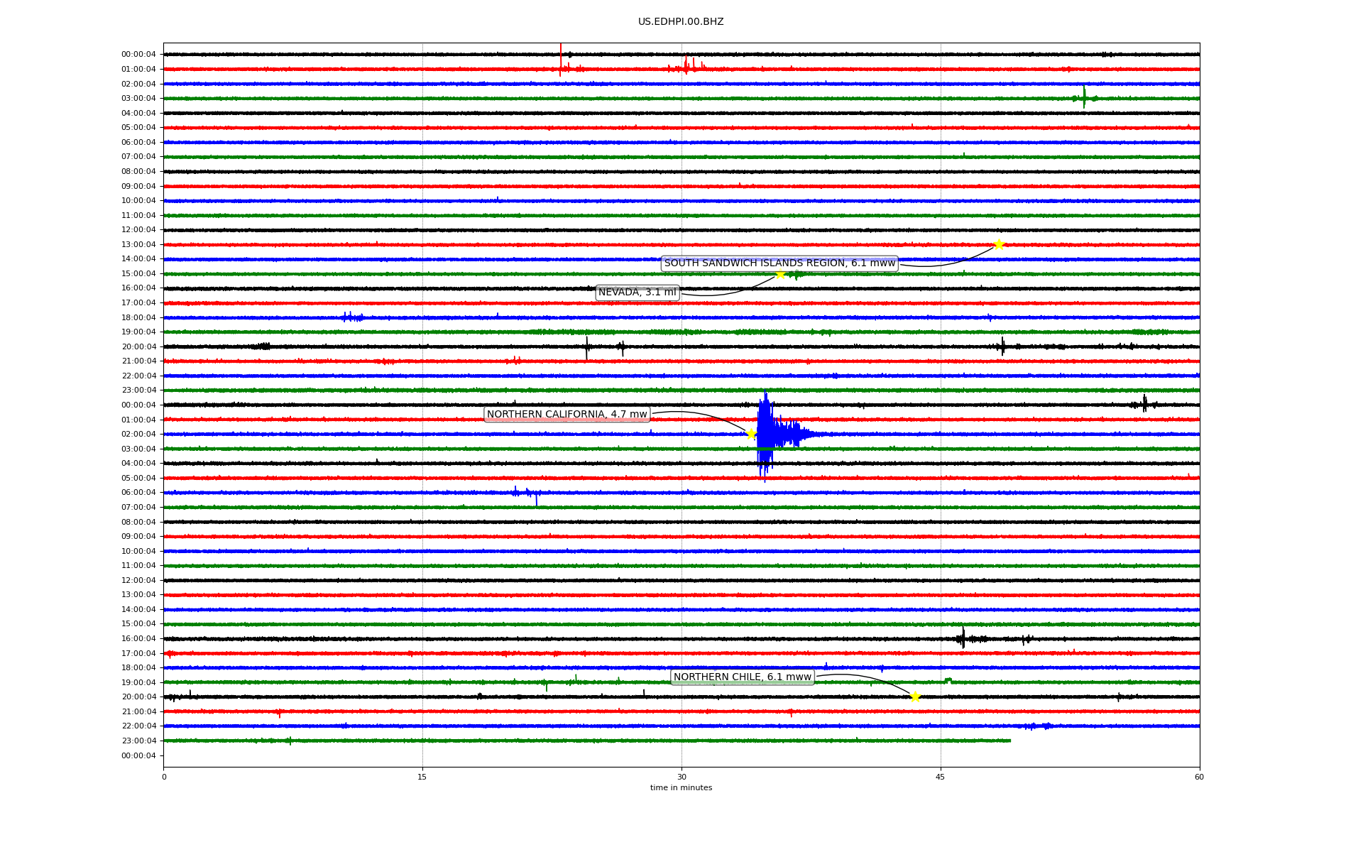Click the x-axis tick label 60
Viewport: 1363px width, 852px height.
pyautogui.click(x=1199, y=777)
